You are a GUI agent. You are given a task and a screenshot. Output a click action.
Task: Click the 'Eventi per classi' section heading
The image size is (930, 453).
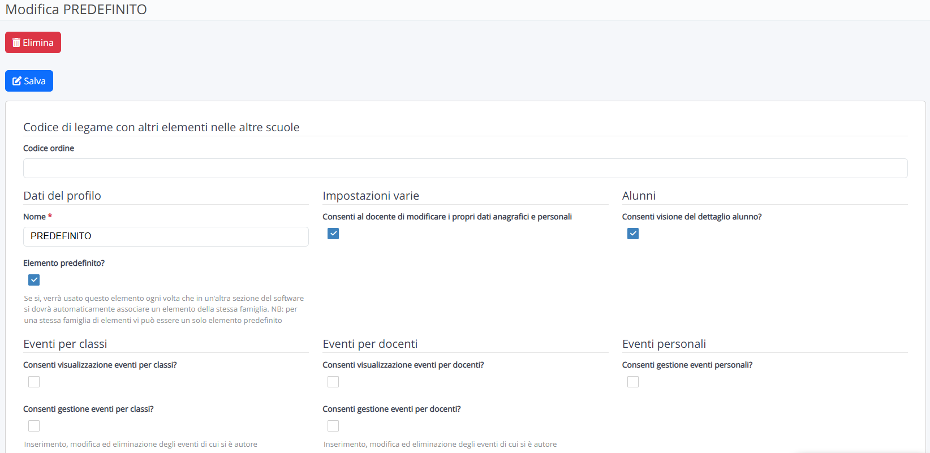point(65,344)
